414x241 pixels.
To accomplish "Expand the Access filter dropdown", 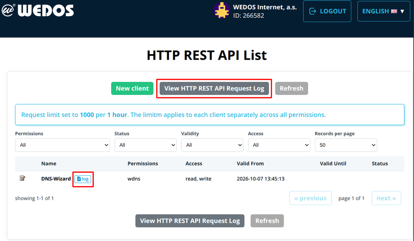I will [279, 145].
